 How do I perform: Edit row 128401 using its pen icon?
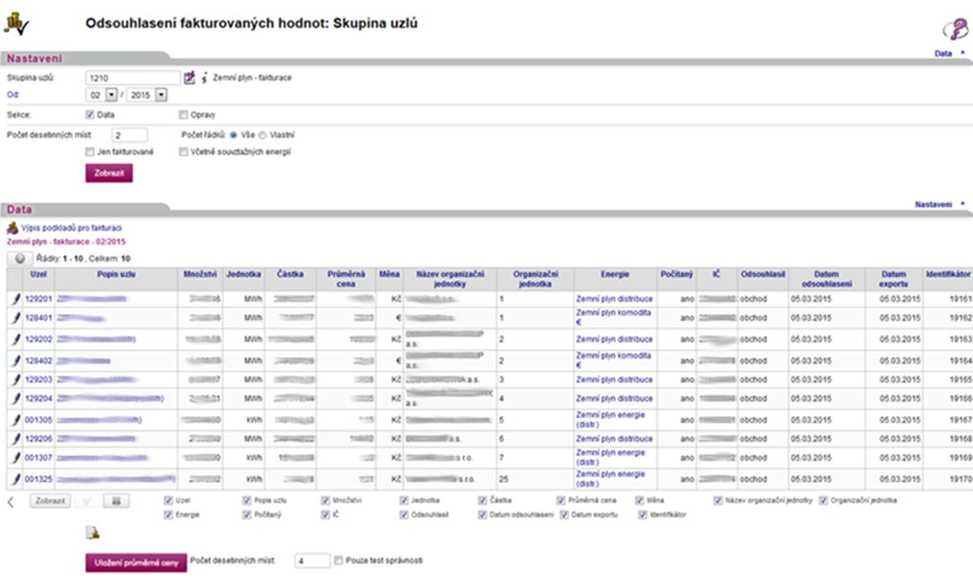pos(15,318)
